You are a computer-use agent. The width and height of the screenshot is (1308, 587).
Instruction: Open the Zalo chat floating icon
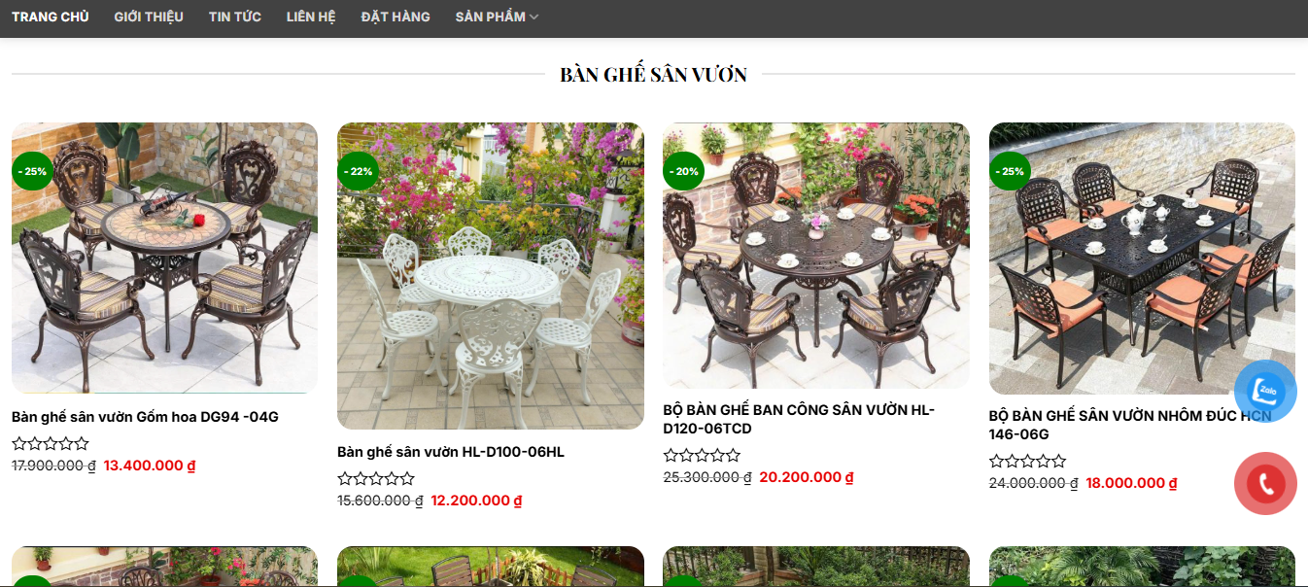point(1265,391)
